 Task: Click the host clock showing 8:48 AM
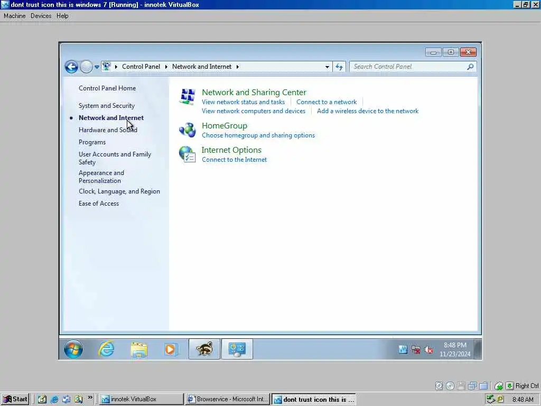523,400
